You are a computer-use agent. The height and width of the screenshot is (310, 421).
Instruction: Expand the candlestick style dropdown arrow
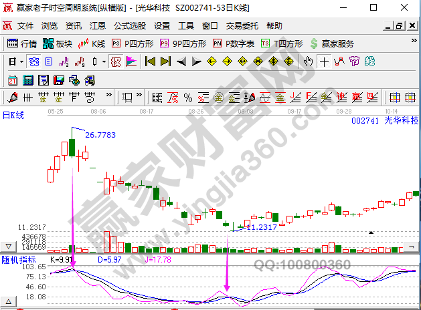[x=104, y=62]
